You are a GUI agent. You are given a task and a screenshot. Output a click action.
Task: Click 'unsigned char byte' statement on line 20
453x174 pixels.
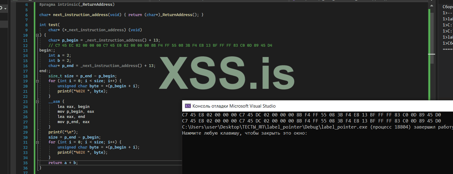click(98, 86)
